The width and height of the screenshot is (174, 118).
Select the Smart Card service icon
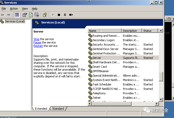tap(90, 67)
